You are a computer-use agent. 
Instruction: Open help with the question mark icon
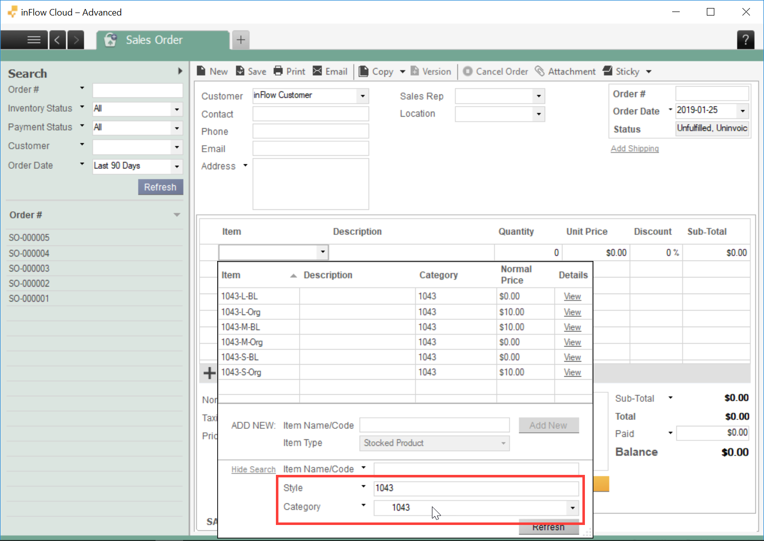745,40
